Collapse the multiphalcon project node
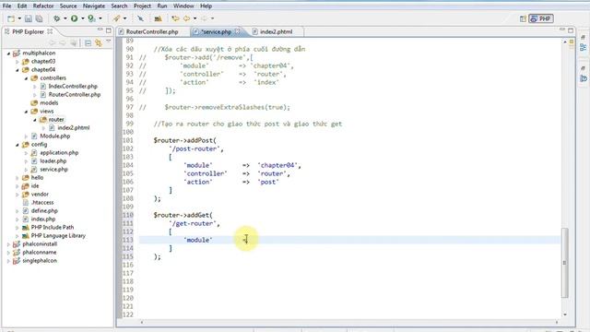Image resolution: width=590 pixels, height=332 pixels. [x=8, y=53]
